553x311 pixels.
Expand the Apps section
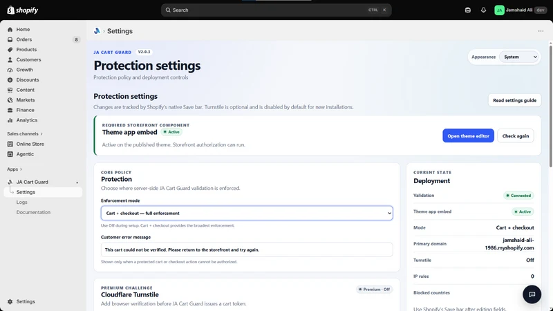(x=15, y=169)
